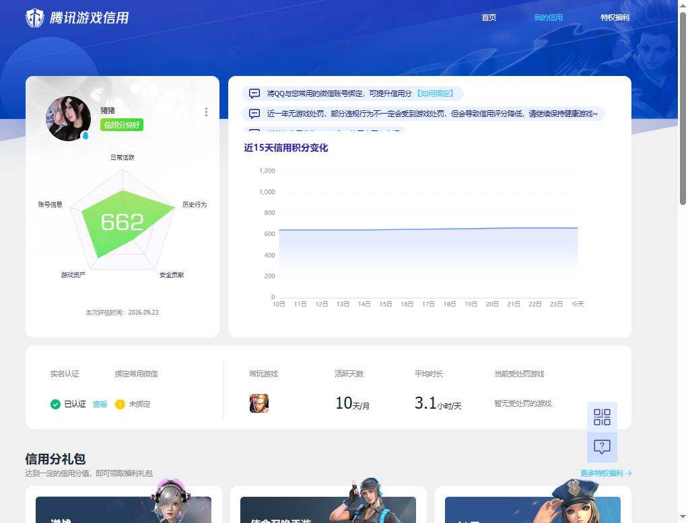
Task: Click the first gift pack card with the headphone girl
Action: click(123, 504)
